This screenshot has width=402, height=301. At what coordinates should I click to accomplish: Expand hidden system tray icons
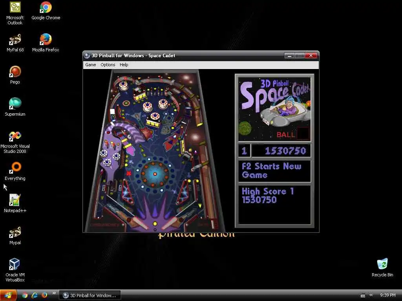click(x=371, y=295)
